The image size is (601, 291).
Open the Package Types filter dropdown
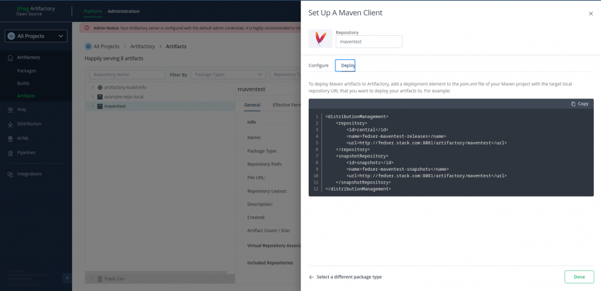(x=228, y=75)
